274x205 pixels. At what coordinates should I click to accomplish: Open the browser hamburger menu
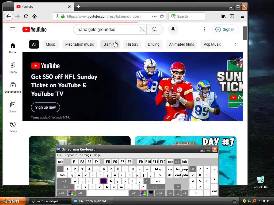(x=242, y=16)
